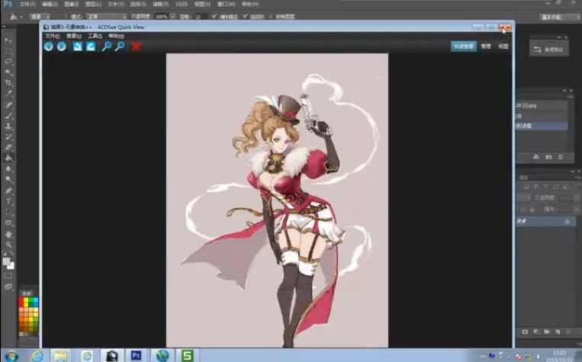Rotate image counterclockwise in ACDSee

(77, 46)
